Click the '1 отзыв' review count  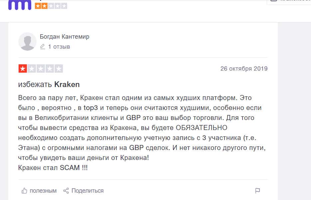tap(59, 47)
